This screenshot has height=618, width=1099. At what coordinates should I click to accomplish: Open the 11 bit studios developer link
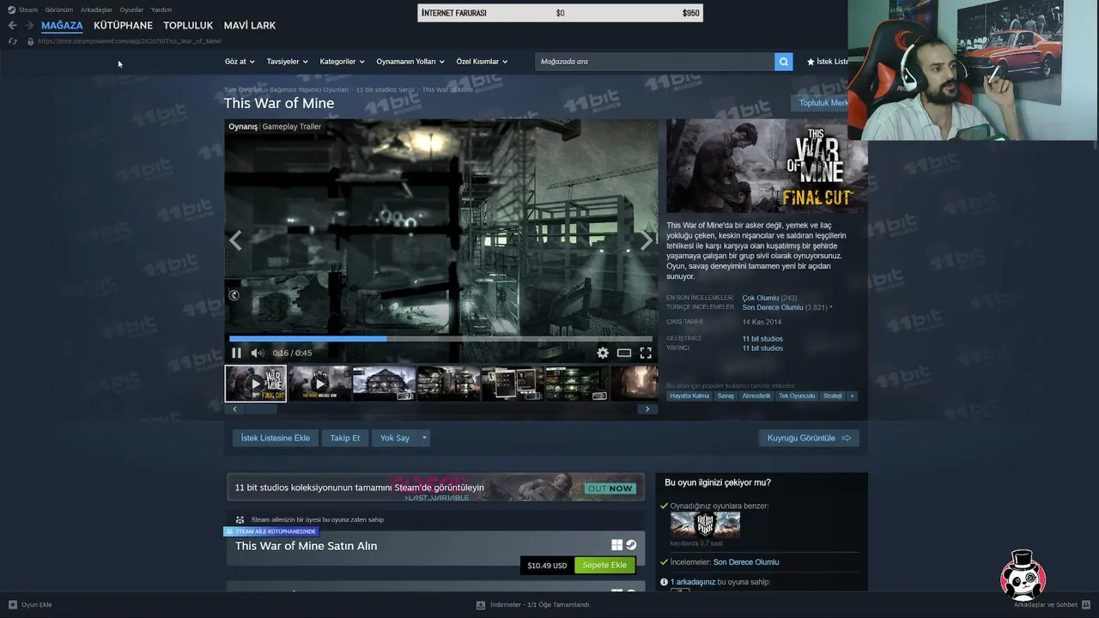point(762,339)
